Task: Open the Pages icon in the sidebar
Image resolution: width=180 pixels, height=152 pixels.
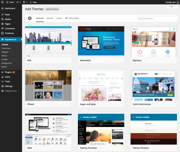Action: [2, 24]
